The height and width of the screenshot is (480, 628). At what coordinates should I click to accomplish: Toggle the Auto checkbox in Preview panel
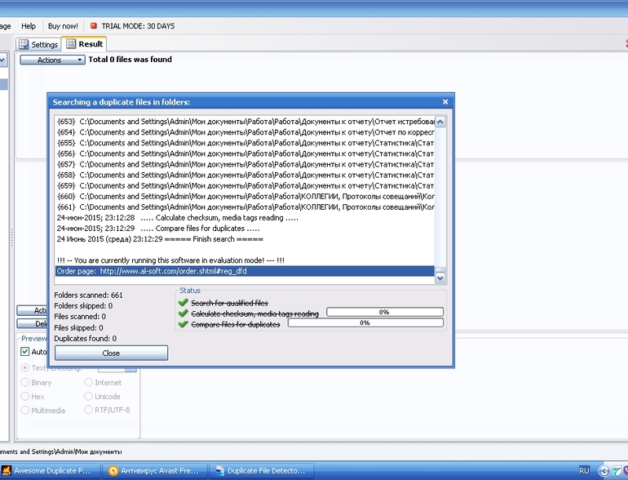point(24,352)
